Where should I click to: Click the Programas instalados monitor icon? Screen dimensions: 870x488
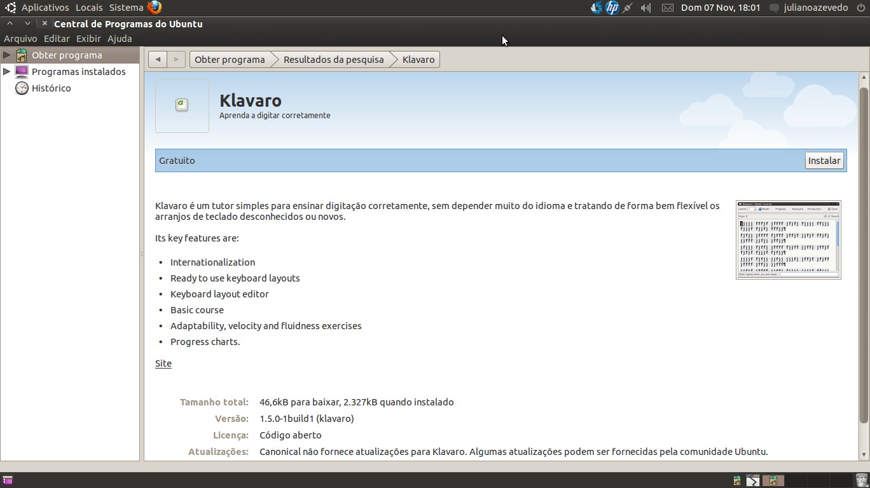tap(22, 72)
